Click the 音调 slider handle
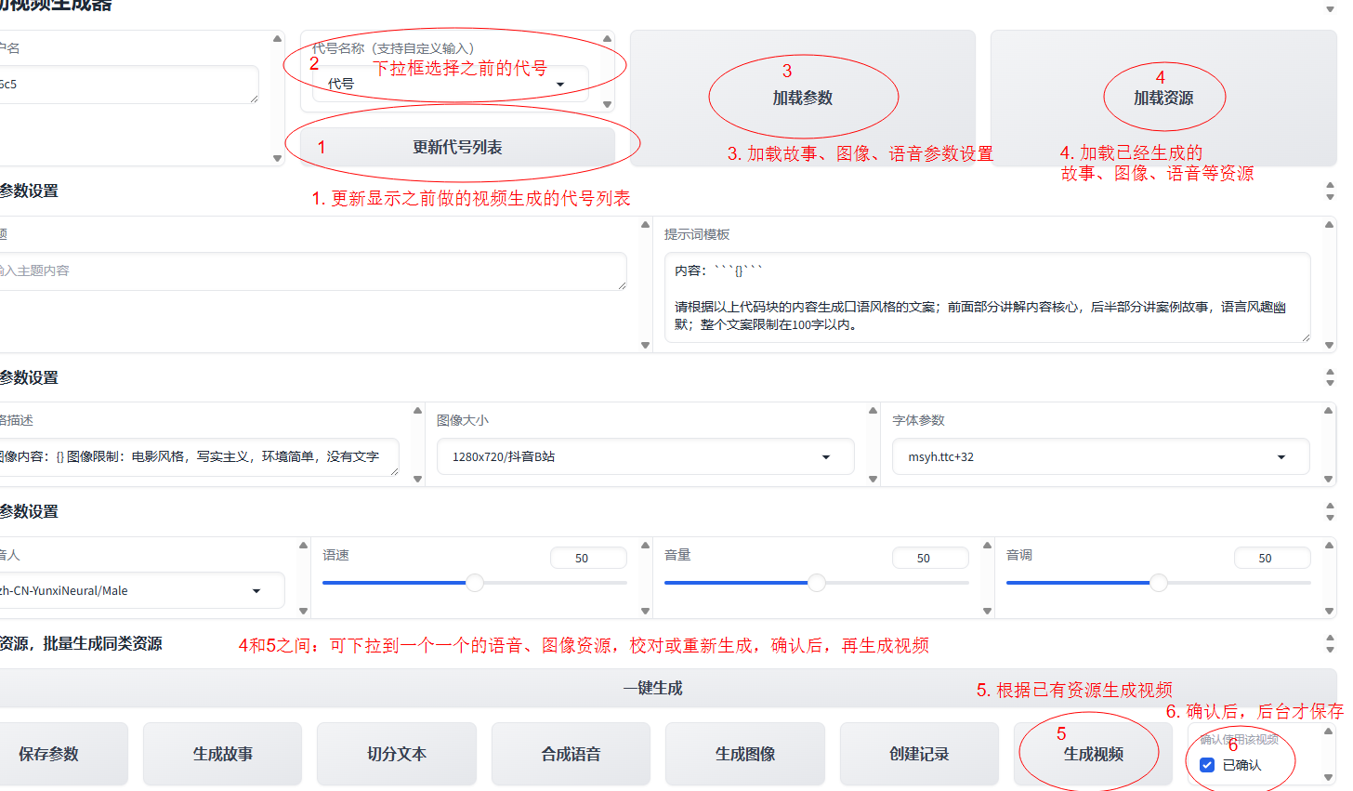 tap(1159, 583)
